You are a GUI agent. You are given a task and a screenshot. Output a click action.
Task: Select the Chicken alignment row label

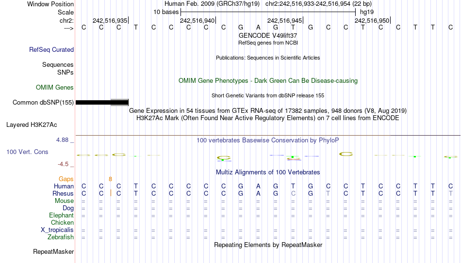(x=62, y=222)
